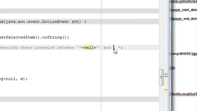
Task: Click on getSelectedItem().toString() call
Action: (34, 37)
